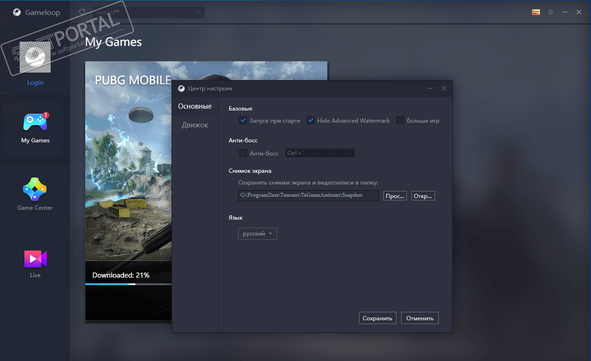591x361 pixels.
Task: Toggle the Запуск при старте checkbox
Action: 243,120
